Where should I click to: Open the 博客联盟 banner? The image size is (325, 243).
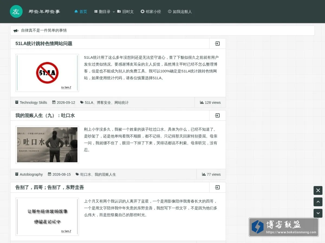(x=284, y=227)
